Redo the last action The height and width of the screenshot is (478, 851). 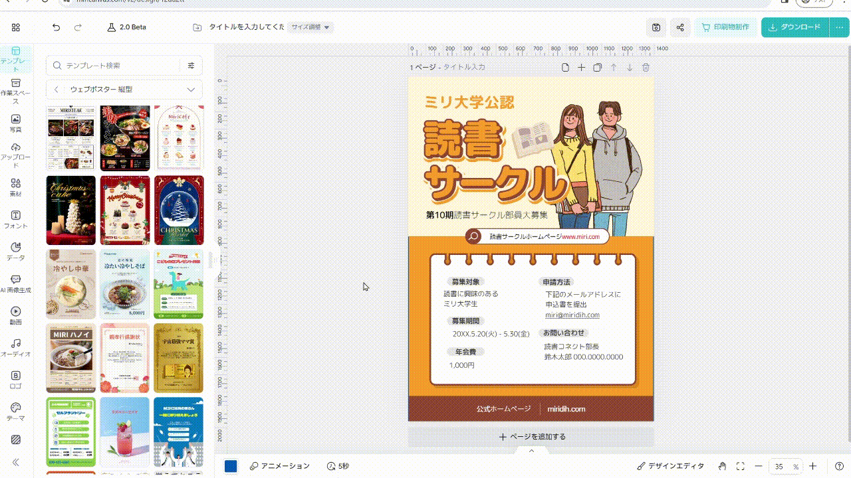tap(78, 27)
